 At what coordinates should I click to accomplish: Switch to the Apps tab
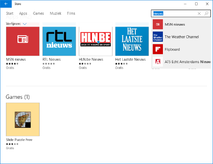[23, 13]
